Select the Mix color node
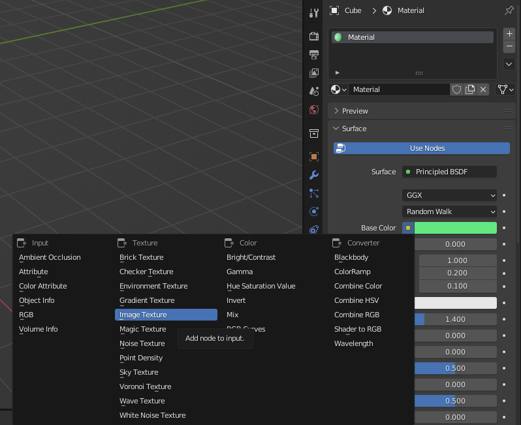521x425 pixels. pyautogui.click(x=232, y=315)
